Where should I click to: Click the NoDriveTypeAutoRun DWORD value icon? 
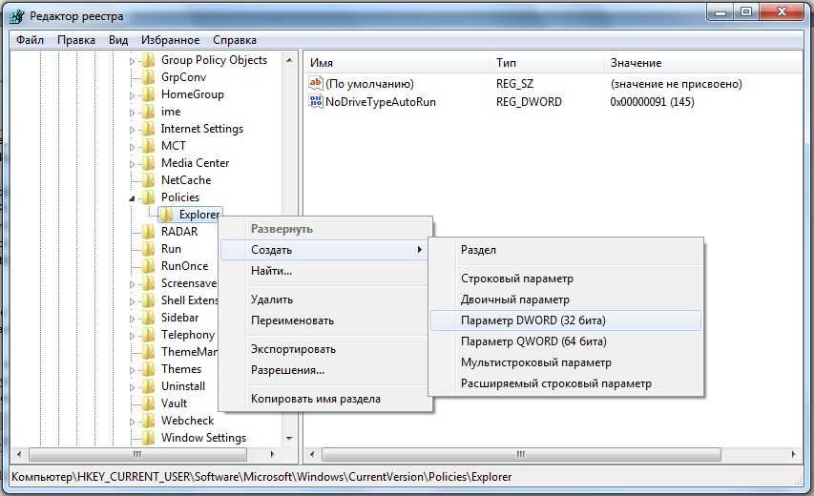tap(316, 102)
